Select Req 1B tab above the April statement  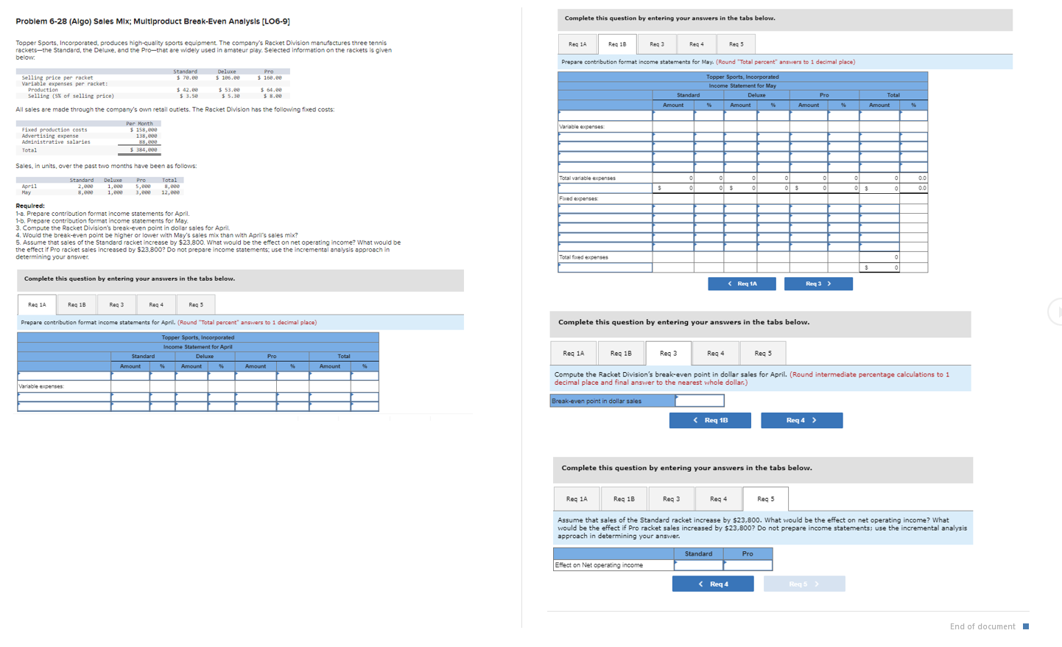coord(77,304)
